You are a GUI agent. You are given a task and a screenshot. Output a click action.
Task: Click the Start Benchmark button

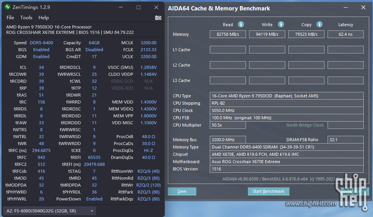click(x=269, y=191)
